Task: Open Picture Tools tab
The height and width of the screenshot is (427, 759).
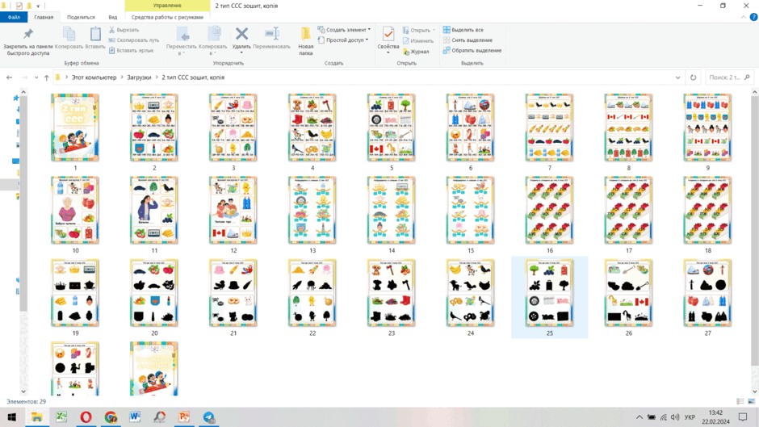Action: tap(167, 17)
